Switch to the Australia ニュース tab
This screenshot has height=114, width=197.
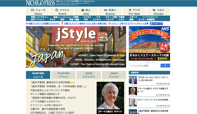coord(38,75)
